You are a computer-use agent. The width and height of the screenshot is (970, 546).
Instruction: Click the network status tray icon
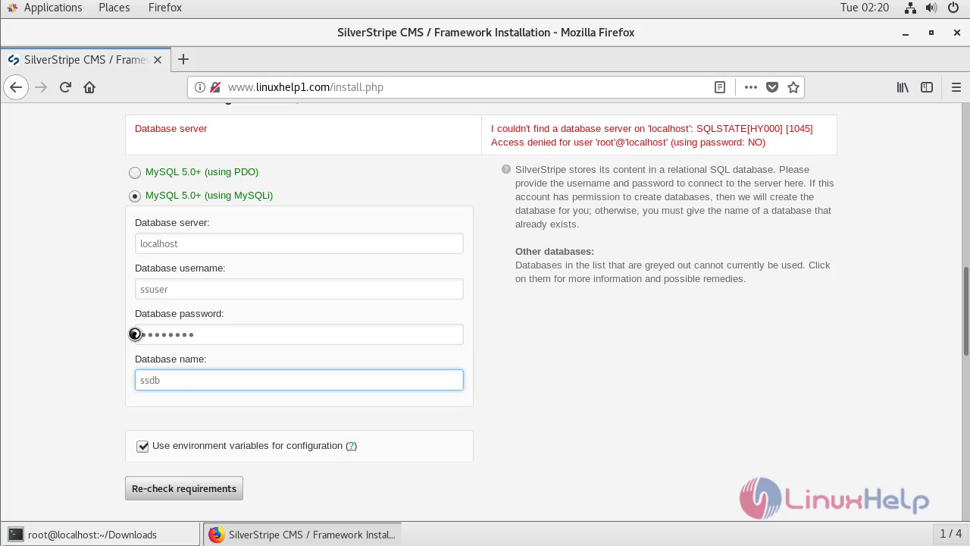pos(912,8)
